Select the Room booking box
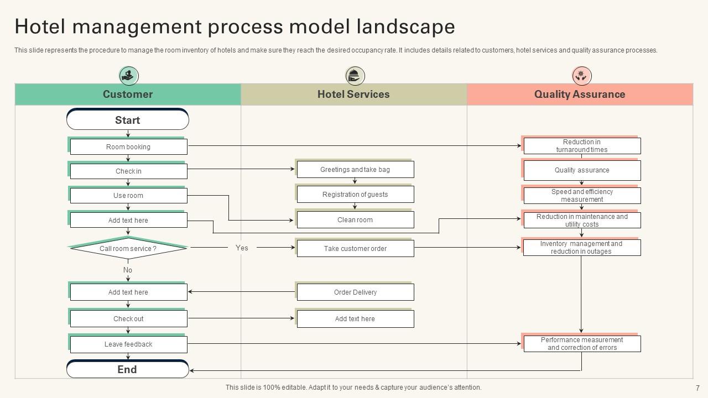This screenshot has width=708, height=398. (x=128, y=147)
